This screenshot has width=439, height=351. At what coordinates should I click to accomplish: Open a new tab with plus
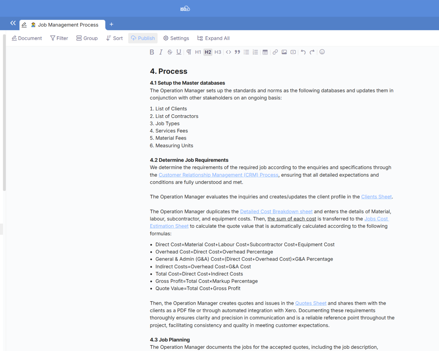pyautogui.click(x=111, y=24)
